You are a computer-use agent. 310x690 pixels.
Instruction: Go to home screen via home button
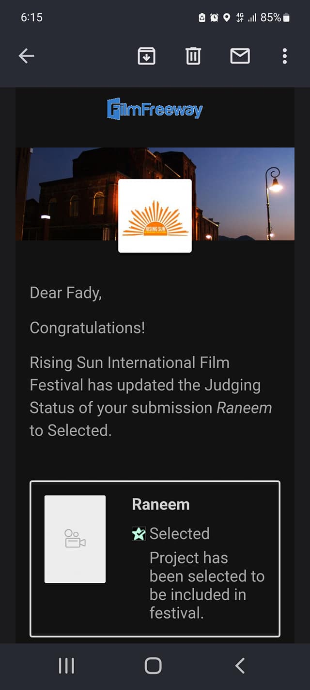point(153,666)
